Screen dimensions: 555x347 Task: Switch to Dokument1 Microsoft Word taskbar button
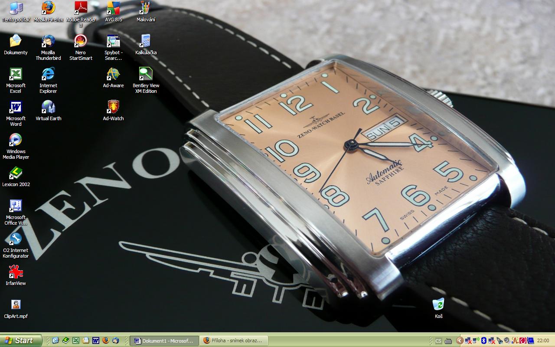(164, 340)
